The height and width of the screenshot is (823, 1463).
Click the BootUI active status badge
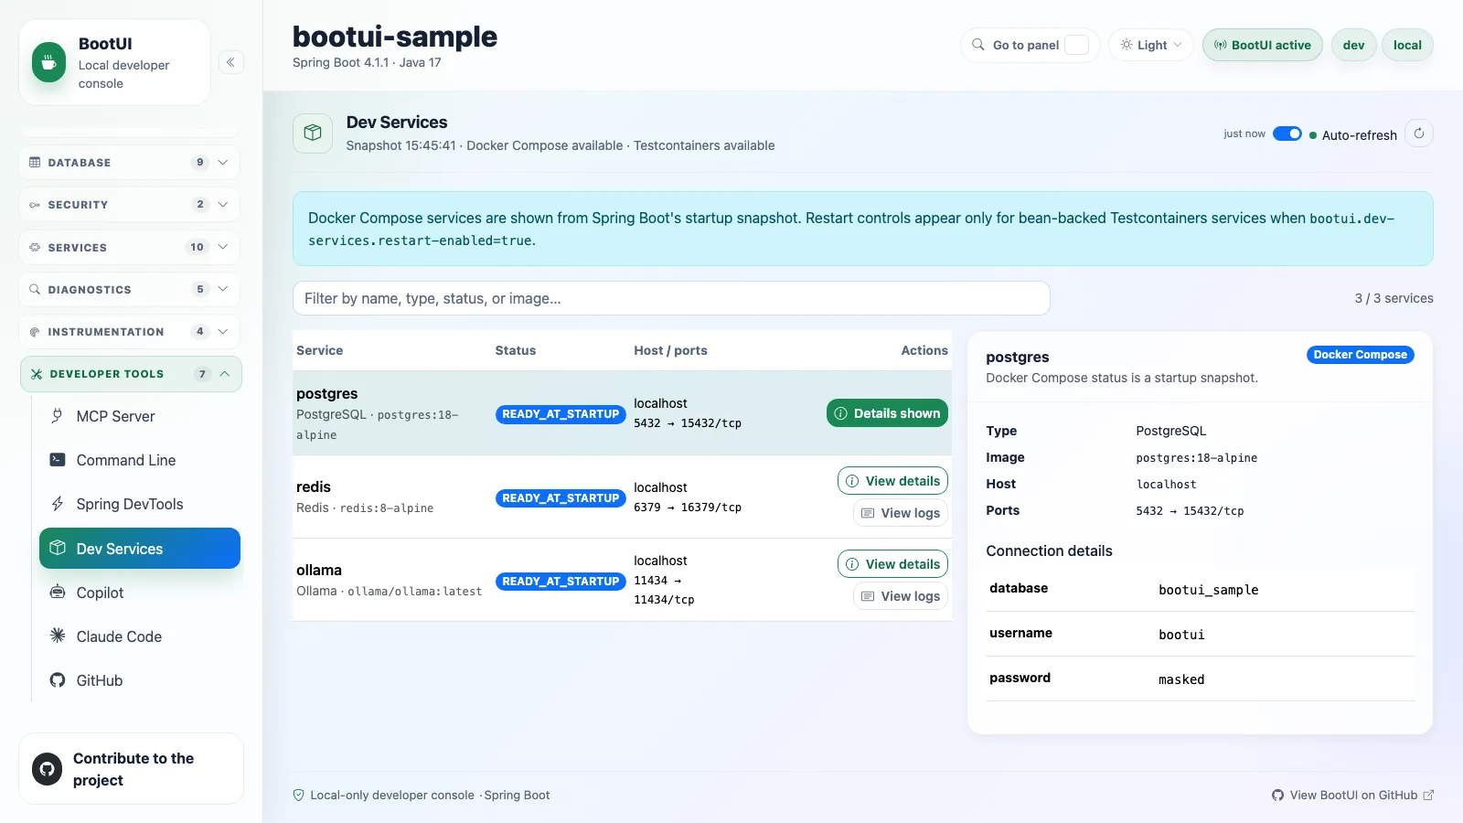coord(1263,45)
